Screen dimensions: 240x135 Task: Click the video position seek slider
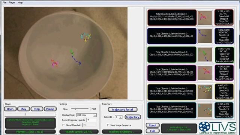pos(30,114)
